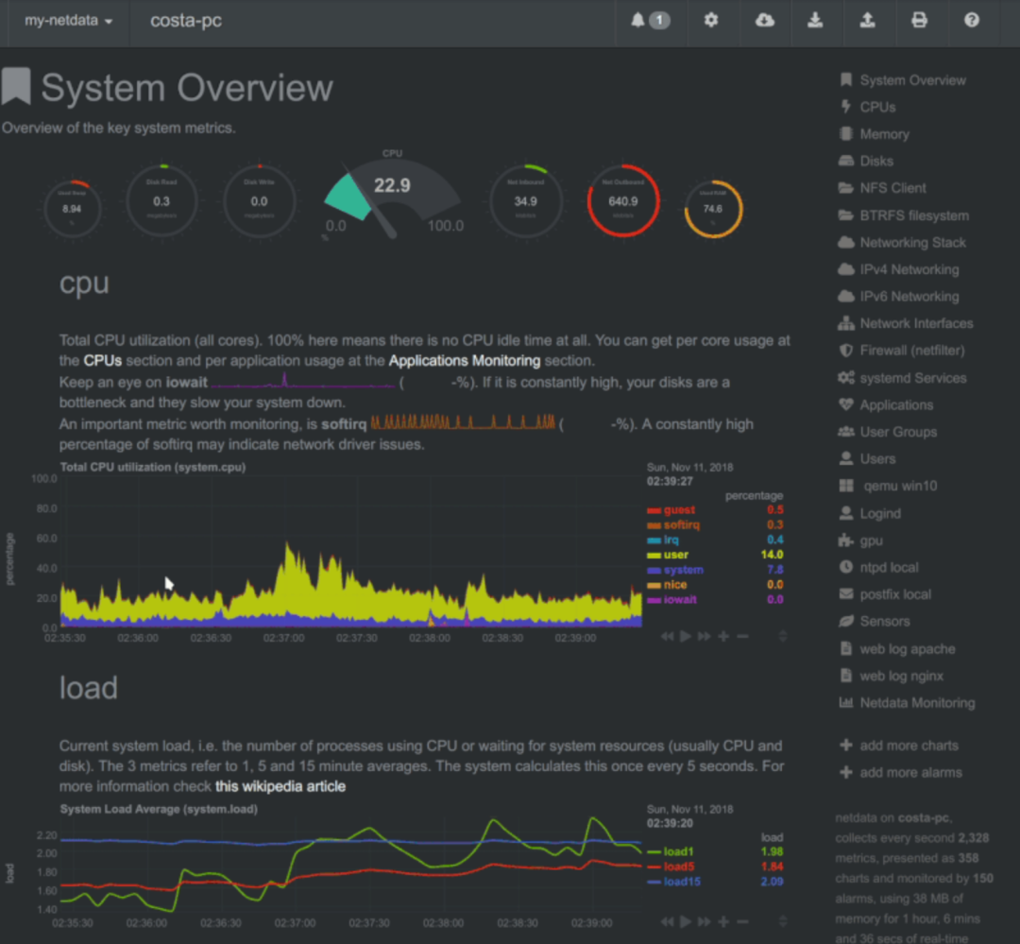This screenshot has width=1020, height=944.
Task: Click the export snapshot download icon
Action: pyautogui.click(x=815, y=20)
